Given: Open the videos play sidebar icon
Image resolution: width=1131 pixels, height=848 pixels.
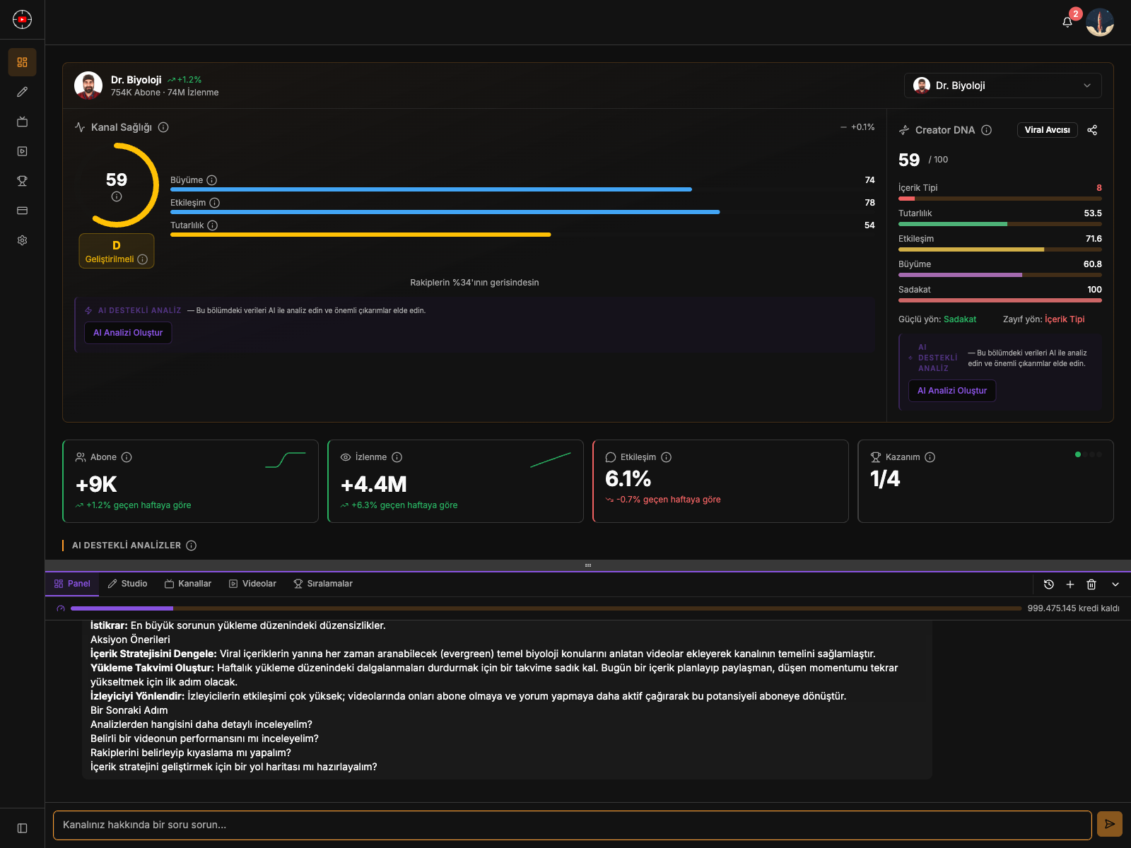Looking at the screenshot, I should 22,151.
